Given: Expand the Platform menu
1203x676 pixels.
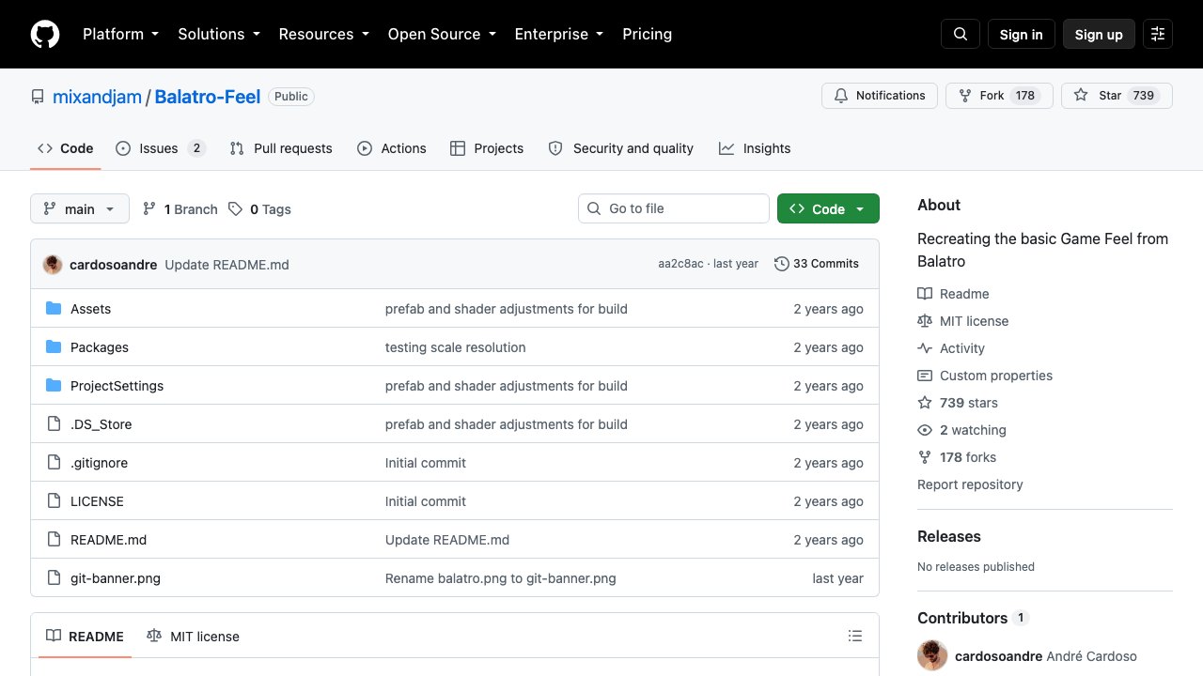Looking at the screenshot, I should [120, 34].
